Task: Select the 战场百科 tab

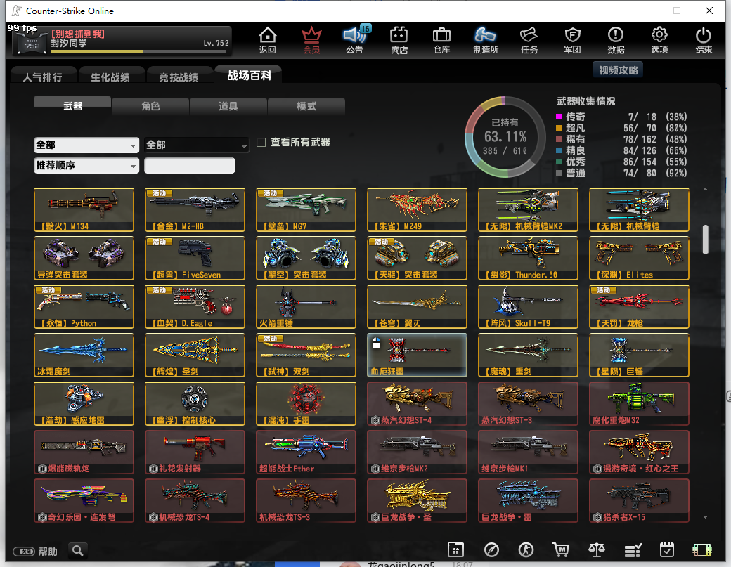Action: pos(249,75)
